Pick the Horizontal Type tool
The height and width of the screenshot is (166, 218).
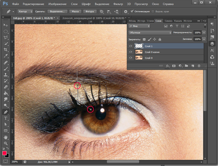[x=6, y=118]
